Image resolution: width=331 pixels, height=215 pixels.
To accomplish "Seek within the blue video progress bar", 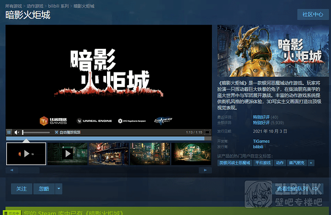I will [x=108, y=139].
